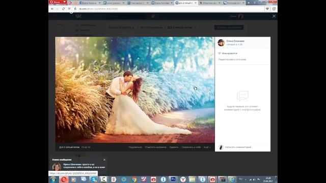Open Yandex Browser 'Y' from the taskbar
The height and width of the screenshot is (183, 326).
pyautogui.click(x=183, y=179)
